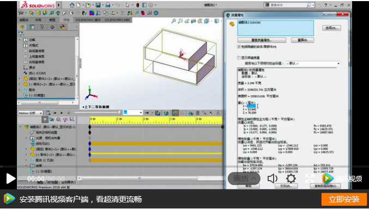Toggle the timeline filter funnel button
The image size is (369, 209).
pyautogui.click(x=45, y=120)
